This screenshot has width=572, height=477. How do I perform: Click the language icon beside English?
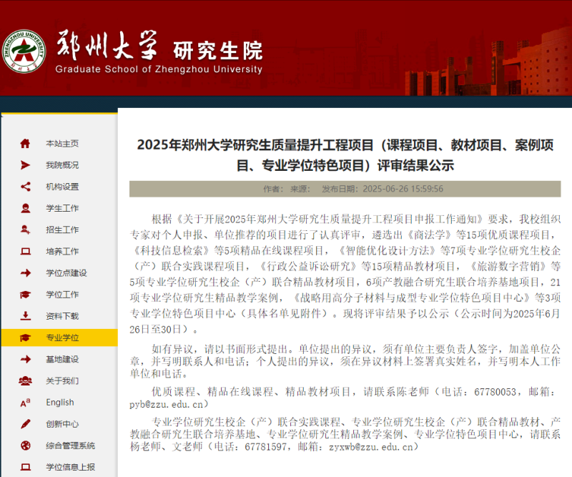[25, 403]
